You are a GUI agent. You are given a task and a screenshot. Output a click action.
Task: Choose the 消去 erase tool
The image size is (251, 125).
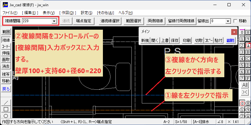pos(6,66)
